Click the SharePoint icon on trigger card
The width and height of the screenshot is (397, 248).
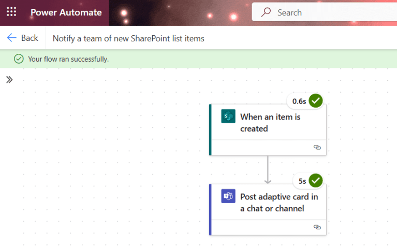pyautogui.click(x=228, y=116)
